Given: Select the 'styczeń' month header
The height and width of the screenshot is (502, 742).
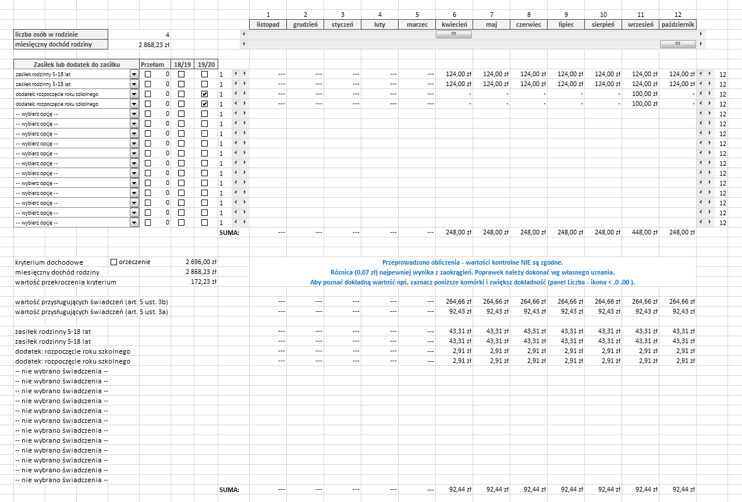Looking at the screenshot, I should point(342,24).
